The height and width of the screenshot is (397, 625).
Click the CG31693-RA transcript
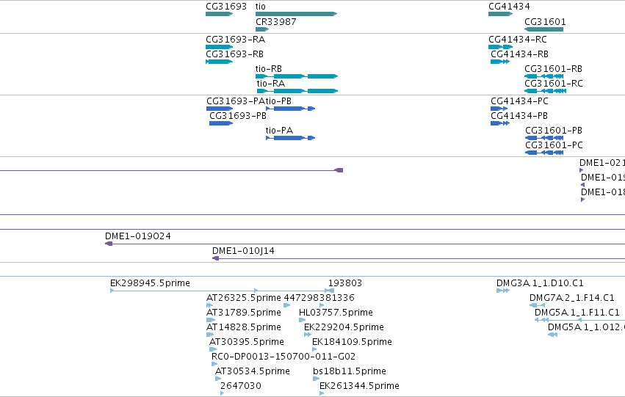coord(220,47)
